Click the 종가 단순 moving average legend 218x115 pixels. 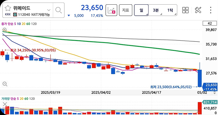7,24
